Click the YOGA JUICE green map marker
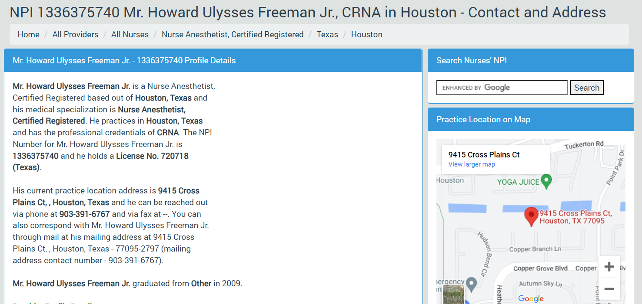This screenshot has height=304, width=642. click(x=546, y=182)
